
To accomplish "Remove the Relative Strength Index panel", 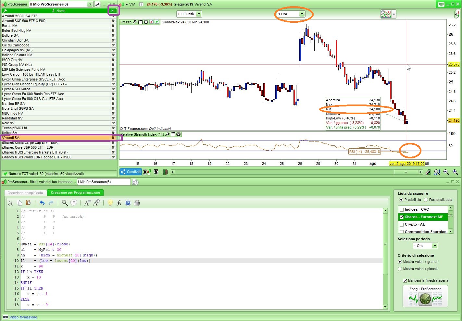I will tap(179, 134).
